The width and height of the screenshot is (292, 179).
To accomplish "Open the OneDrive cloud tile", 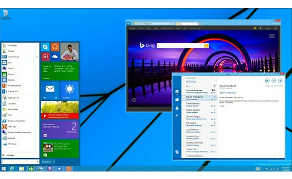I will pos(55,57).
